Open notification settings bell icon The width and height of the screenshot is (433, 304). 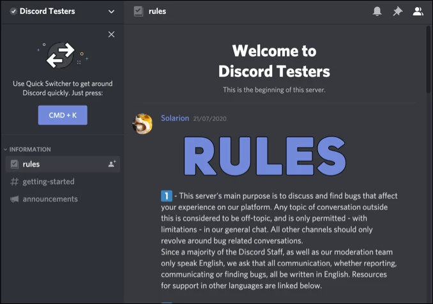(377, 11)
